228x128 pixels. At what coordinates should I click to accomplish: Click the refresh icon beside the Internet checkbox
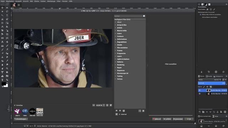[116, 114]
